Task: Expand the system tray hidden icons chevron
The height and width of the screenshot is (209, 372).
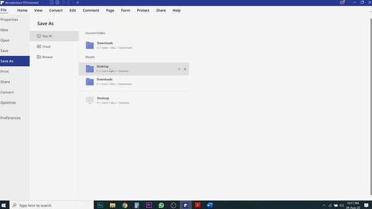Action: [324, 206]
